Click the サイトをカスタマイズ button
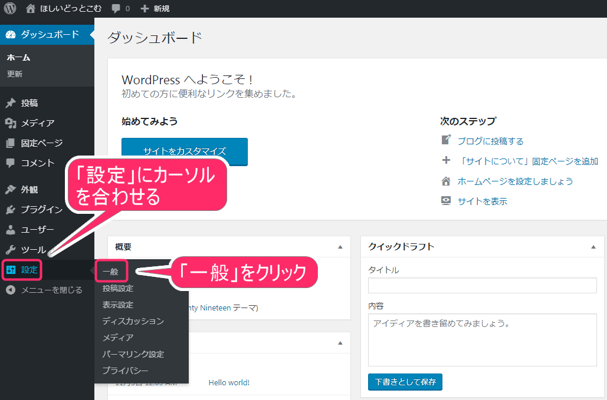Screen dimensions: 607x400 pyautogui.click(x=184, y=151)
